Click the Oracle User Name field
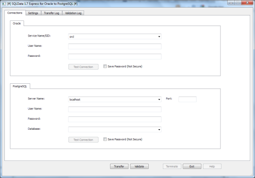The height and width of the screenshot is (178, 255). 115,46
